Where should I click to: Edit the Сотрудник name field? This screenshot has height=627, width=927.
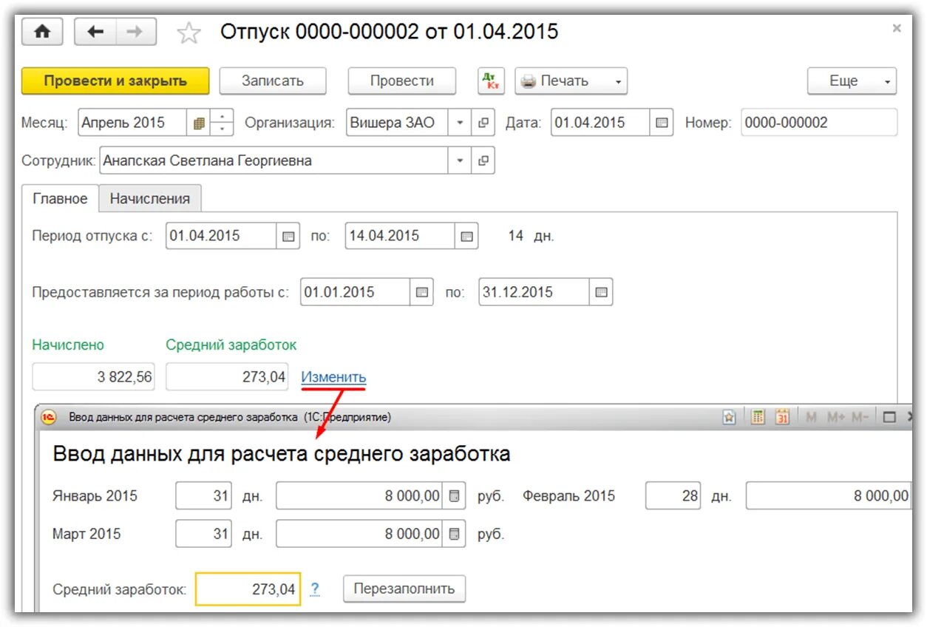[x=274, y=160]
